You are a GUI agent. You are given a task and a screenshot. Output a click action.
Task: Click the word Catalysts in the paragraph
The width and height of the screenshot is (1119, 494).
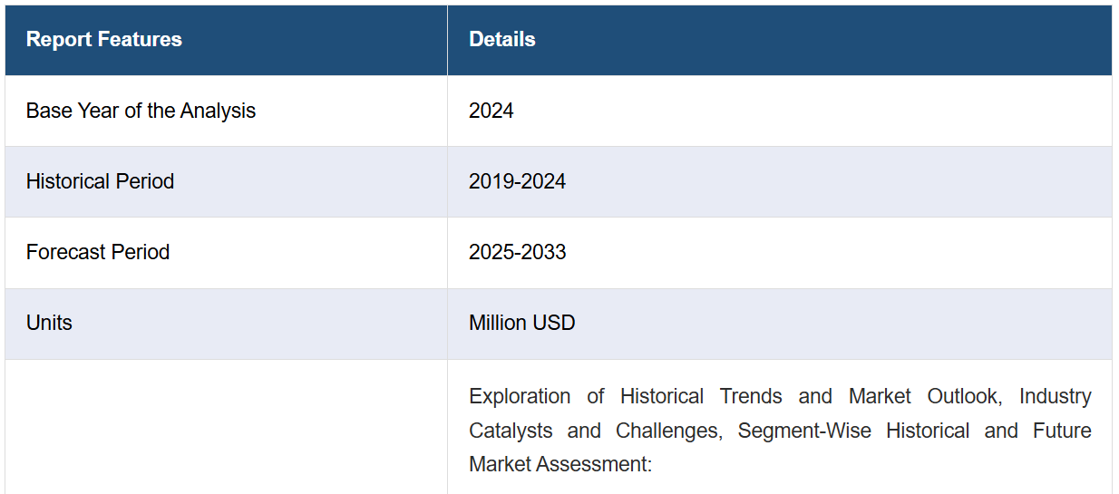pyautogui.click(x=511, y=431)
